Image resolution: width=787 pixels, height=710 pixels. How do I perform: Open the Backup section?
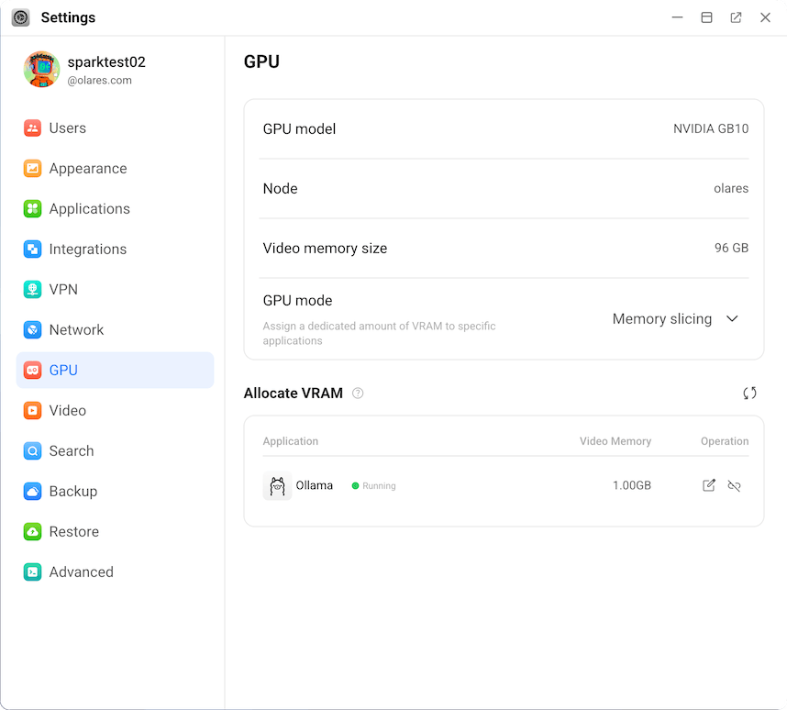pos(72,492)
